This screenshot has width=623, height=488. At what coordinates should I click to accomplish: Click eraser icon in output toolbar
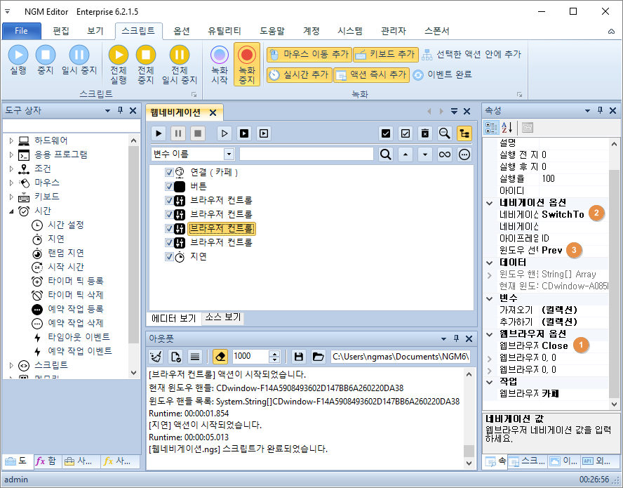(x=220, y=357)
